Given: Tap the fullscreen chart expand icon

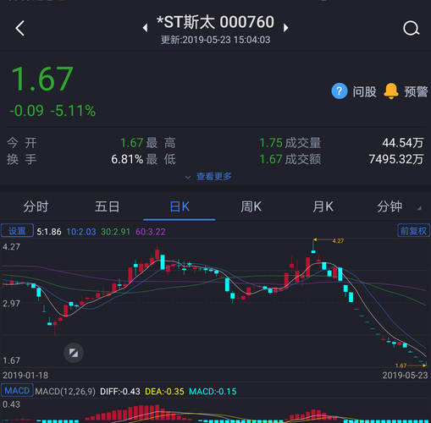Looking at the screenshot, I should click(x=74, y=353).
